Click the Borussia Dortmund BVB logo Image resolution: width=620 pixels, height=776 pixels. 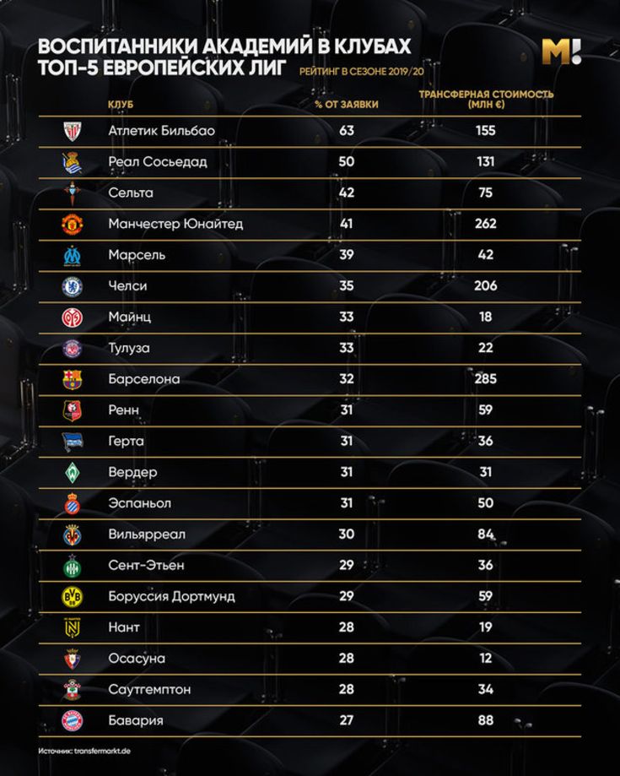pyautogui.click(x=73, y=597)
